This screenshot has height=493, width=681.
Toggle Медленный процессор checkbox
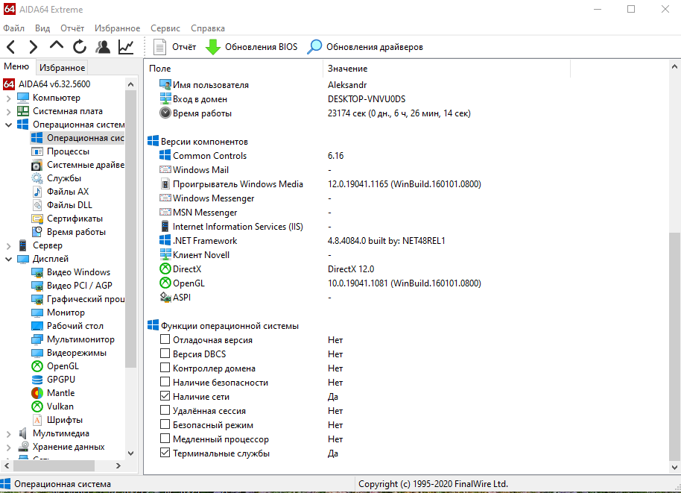point(165,439)
